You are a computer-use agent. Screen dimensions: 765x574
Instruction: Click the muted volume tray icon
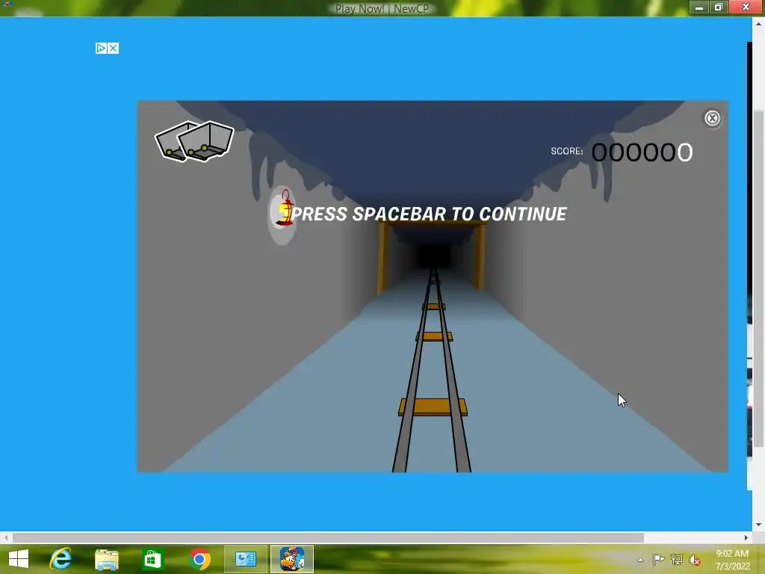click(695, 560)
